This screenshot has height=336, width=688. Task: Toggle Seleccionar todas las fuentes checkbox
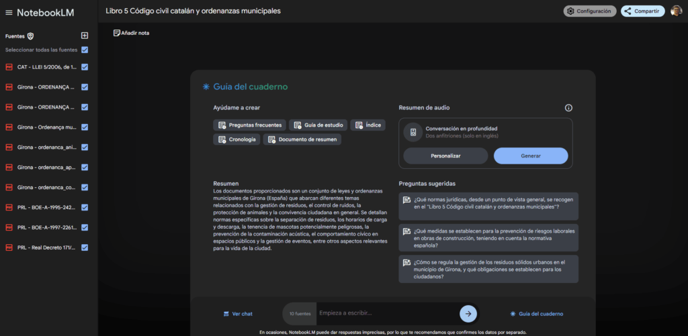[85, 50]
